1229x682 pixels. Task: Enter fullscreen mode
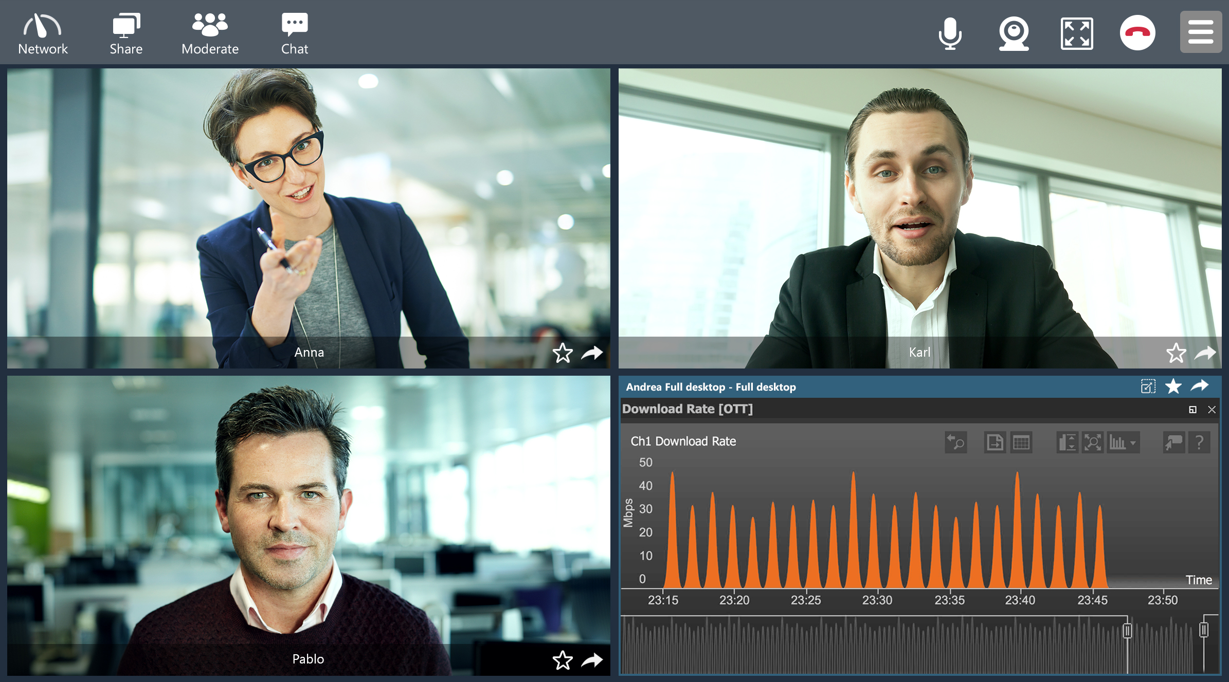[x=1077, y=34]
